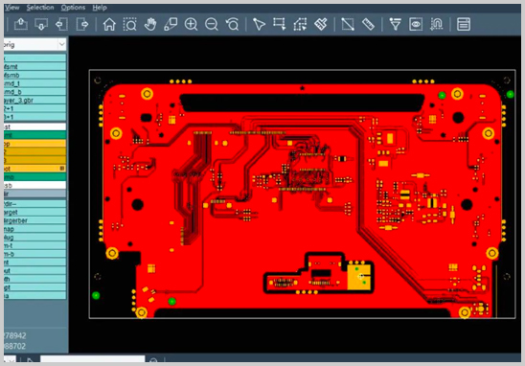Click the pan right arrow icon

tap(82, 24)
